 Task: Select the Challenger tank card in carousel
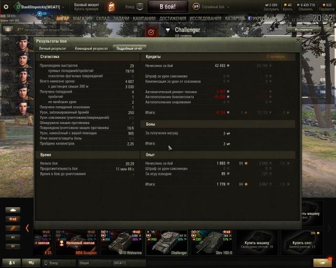pyautogui.click(x=167, y=242)
